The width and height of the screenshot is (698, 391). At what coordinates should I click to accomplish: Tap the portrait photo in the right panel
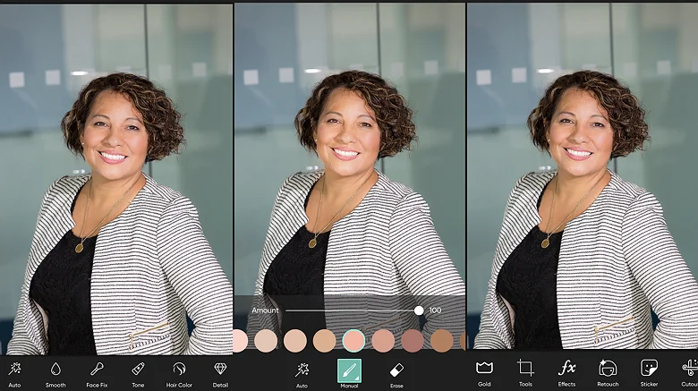coord(583,176)
